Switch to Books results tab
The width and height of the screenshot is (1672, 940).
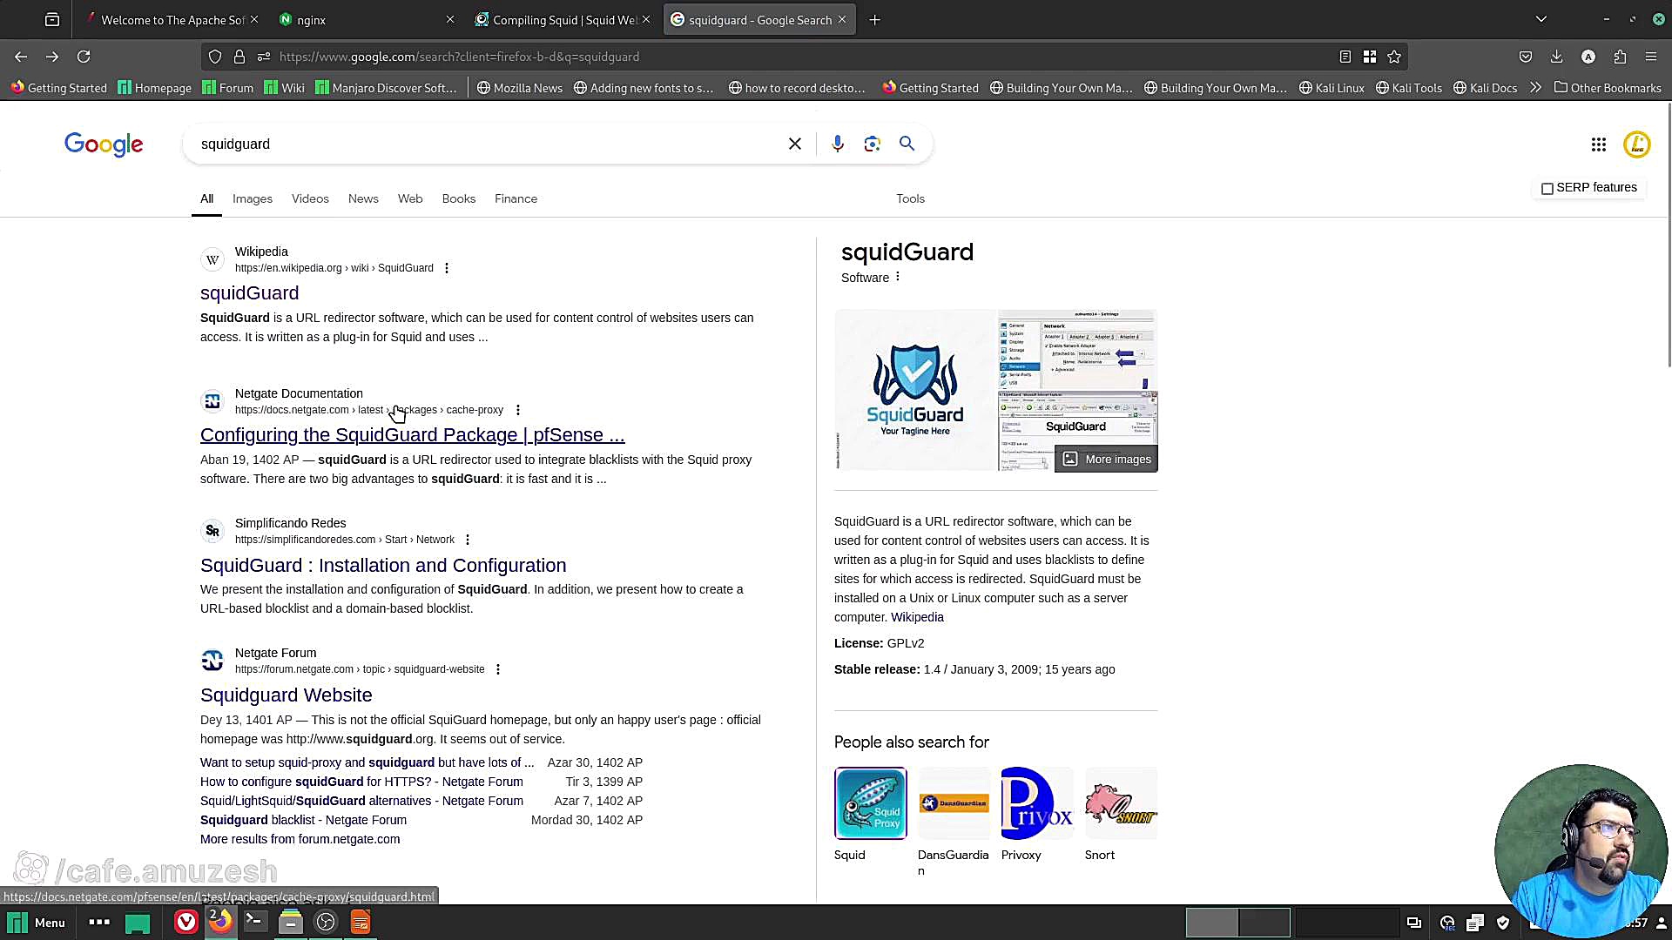tap(459, 198)
